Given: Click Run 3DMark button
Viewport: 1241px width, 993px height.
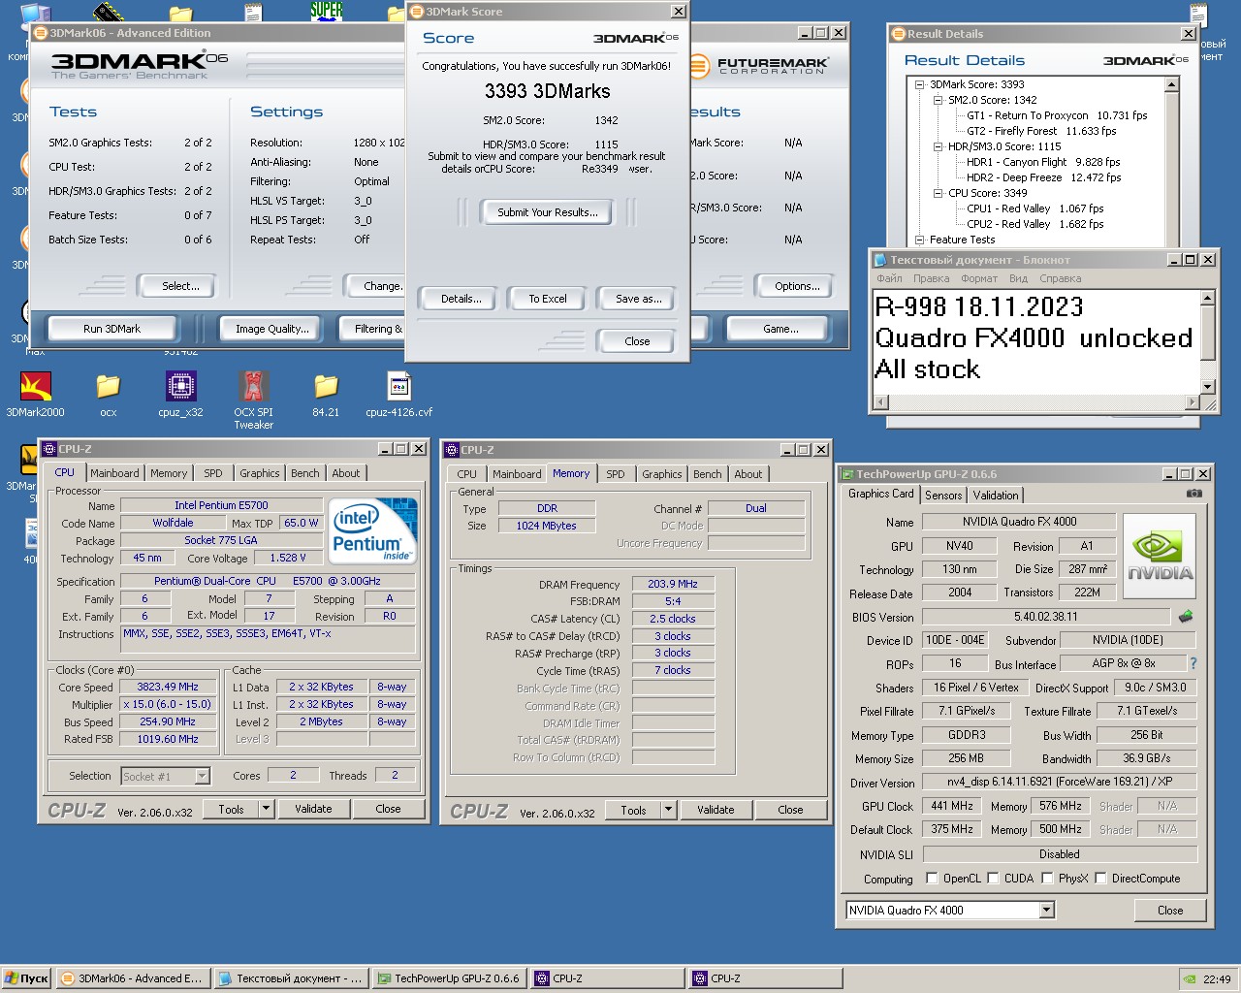Looking at the screenshot, I should click(x=112, y=329).
